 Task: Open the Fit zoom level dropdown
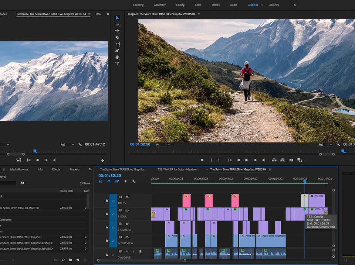(162, 144)
